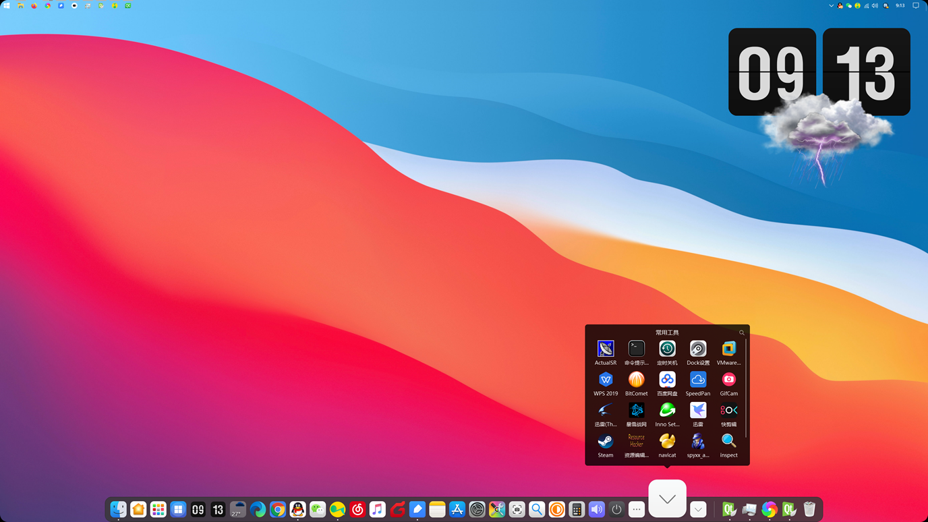The height and width of the screenshot is (522, 928).
Task: Launch Steam from the 常用工具 folder
Action: pyautogui.click(x=605, y=442)
